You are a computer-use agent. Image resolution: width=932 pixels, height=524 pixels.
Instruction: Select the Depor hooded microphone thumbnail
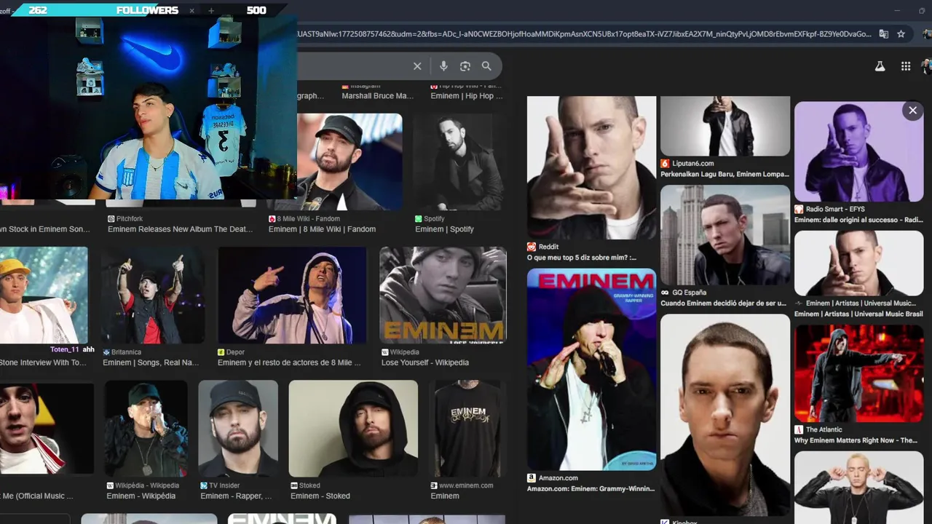click(292, 295)
